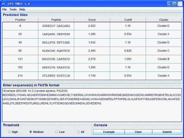Select position 20 cell
Viewport: 184px width, 138px height.
(20, 34)
